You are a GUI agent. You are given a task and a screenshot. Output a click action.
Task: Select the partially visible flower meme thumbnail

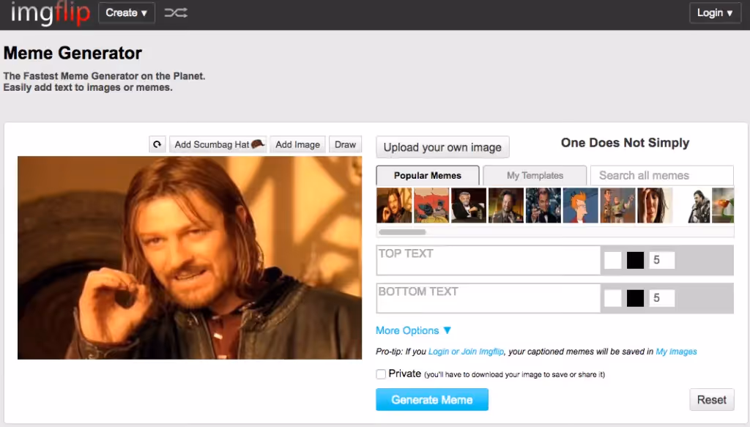click(x=723, y=205)
